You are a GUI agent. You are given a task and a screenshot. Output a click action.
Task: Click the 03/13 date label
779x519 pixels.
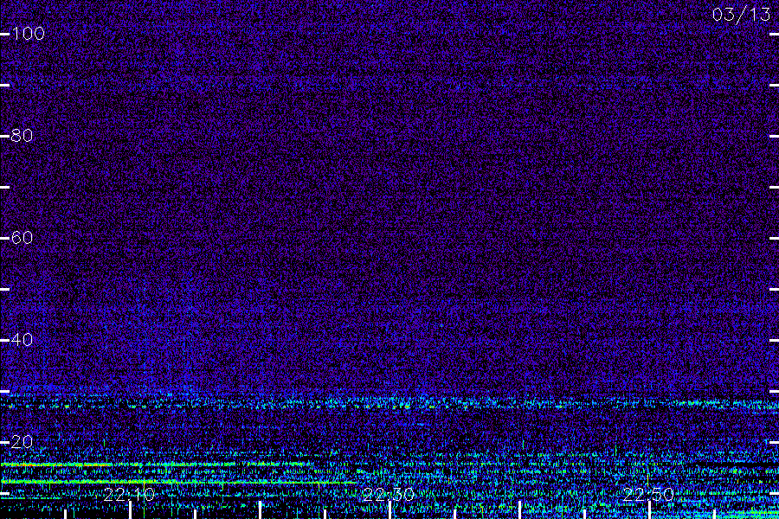point(741,15)
